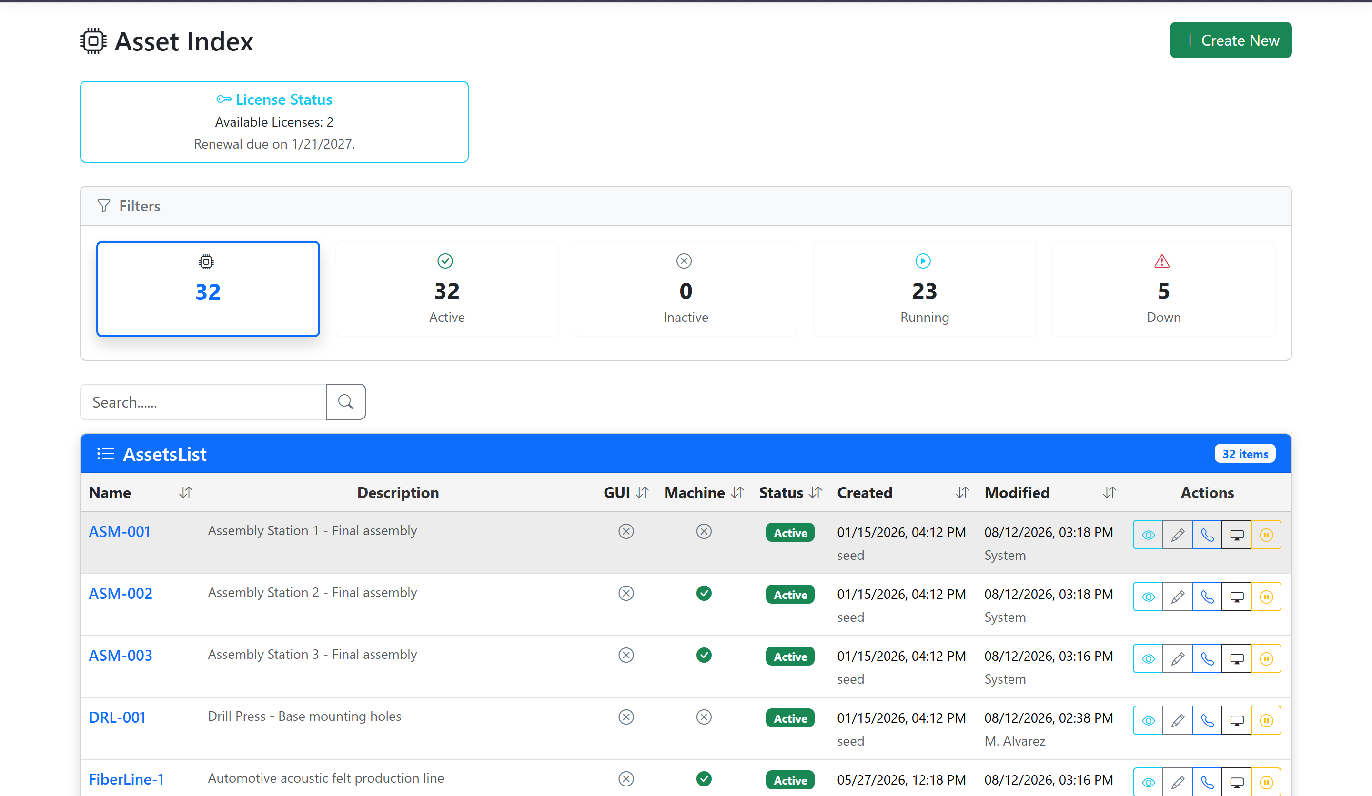View ASM-003 with the eye icon
The height and width of the screenshot is (796, 1372).
coord(1148,659)
